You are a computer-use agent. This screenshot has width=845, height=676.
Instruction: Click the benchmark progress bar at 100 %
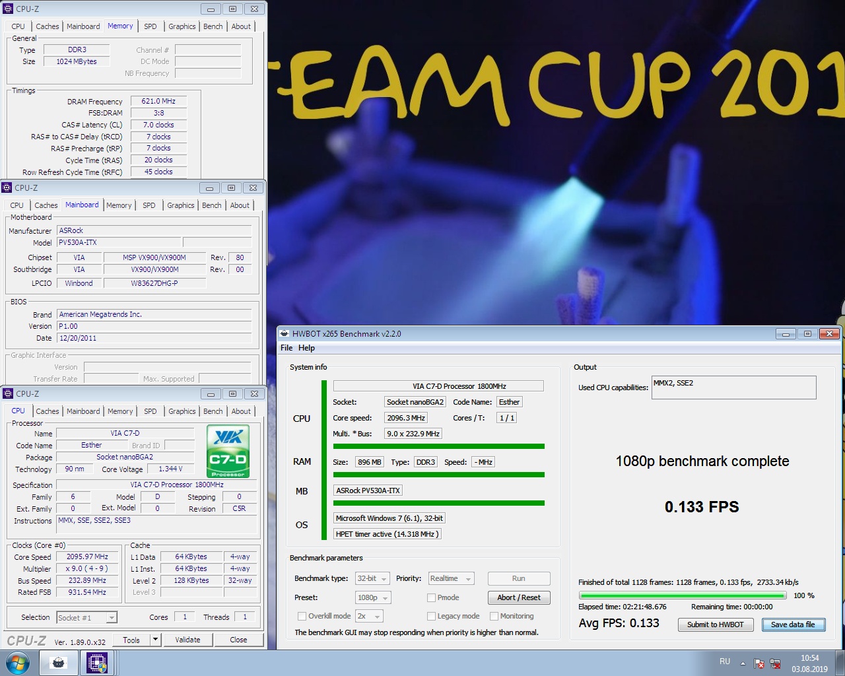tap(682, 595)
